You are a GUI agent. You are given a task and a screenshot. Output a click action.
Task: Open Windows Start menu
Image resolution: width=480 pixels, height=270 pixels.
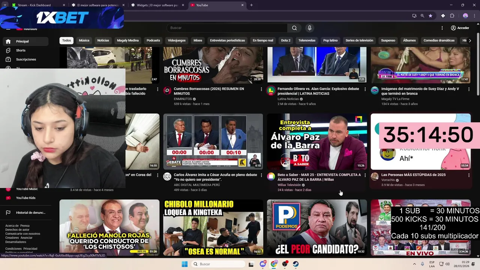tap(184, 264)
